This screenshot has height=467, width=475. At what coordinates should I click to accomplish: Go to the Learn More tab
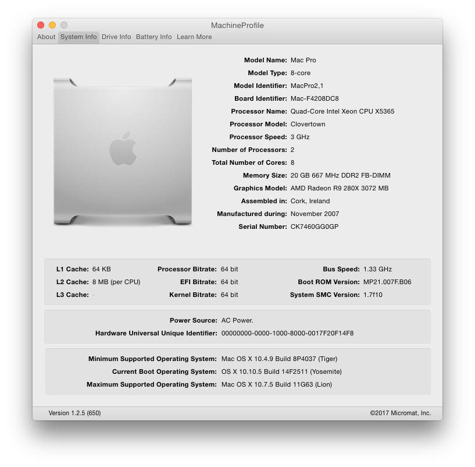[194, 37]
